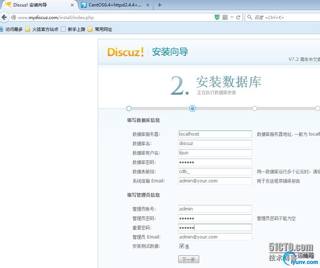
Task: Reload the page with refresh icon
Action: (238, 17)
